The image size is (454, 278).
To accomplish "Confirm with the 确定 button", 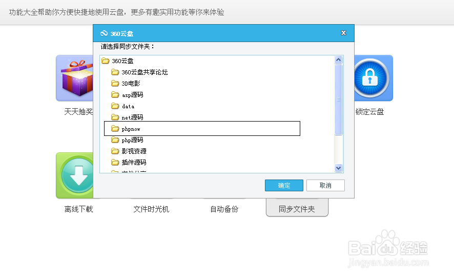I will [284, 186].
